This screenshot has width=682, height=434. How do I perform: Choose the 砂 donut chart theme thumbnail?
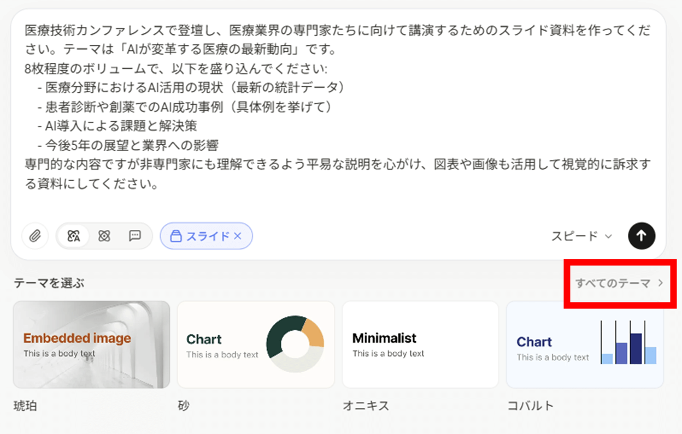(256, 344)
